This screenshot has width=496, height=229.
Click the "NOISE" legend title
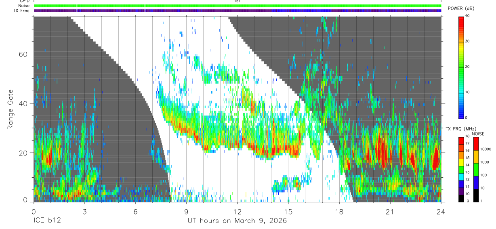tap(478, 134)
